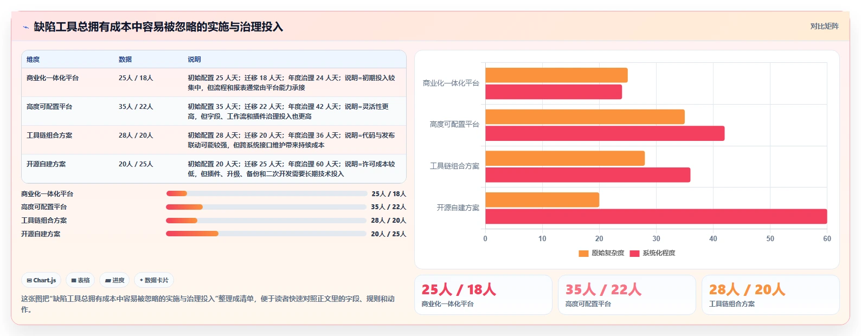Click the 对比矩阵 label in the header

824,27
